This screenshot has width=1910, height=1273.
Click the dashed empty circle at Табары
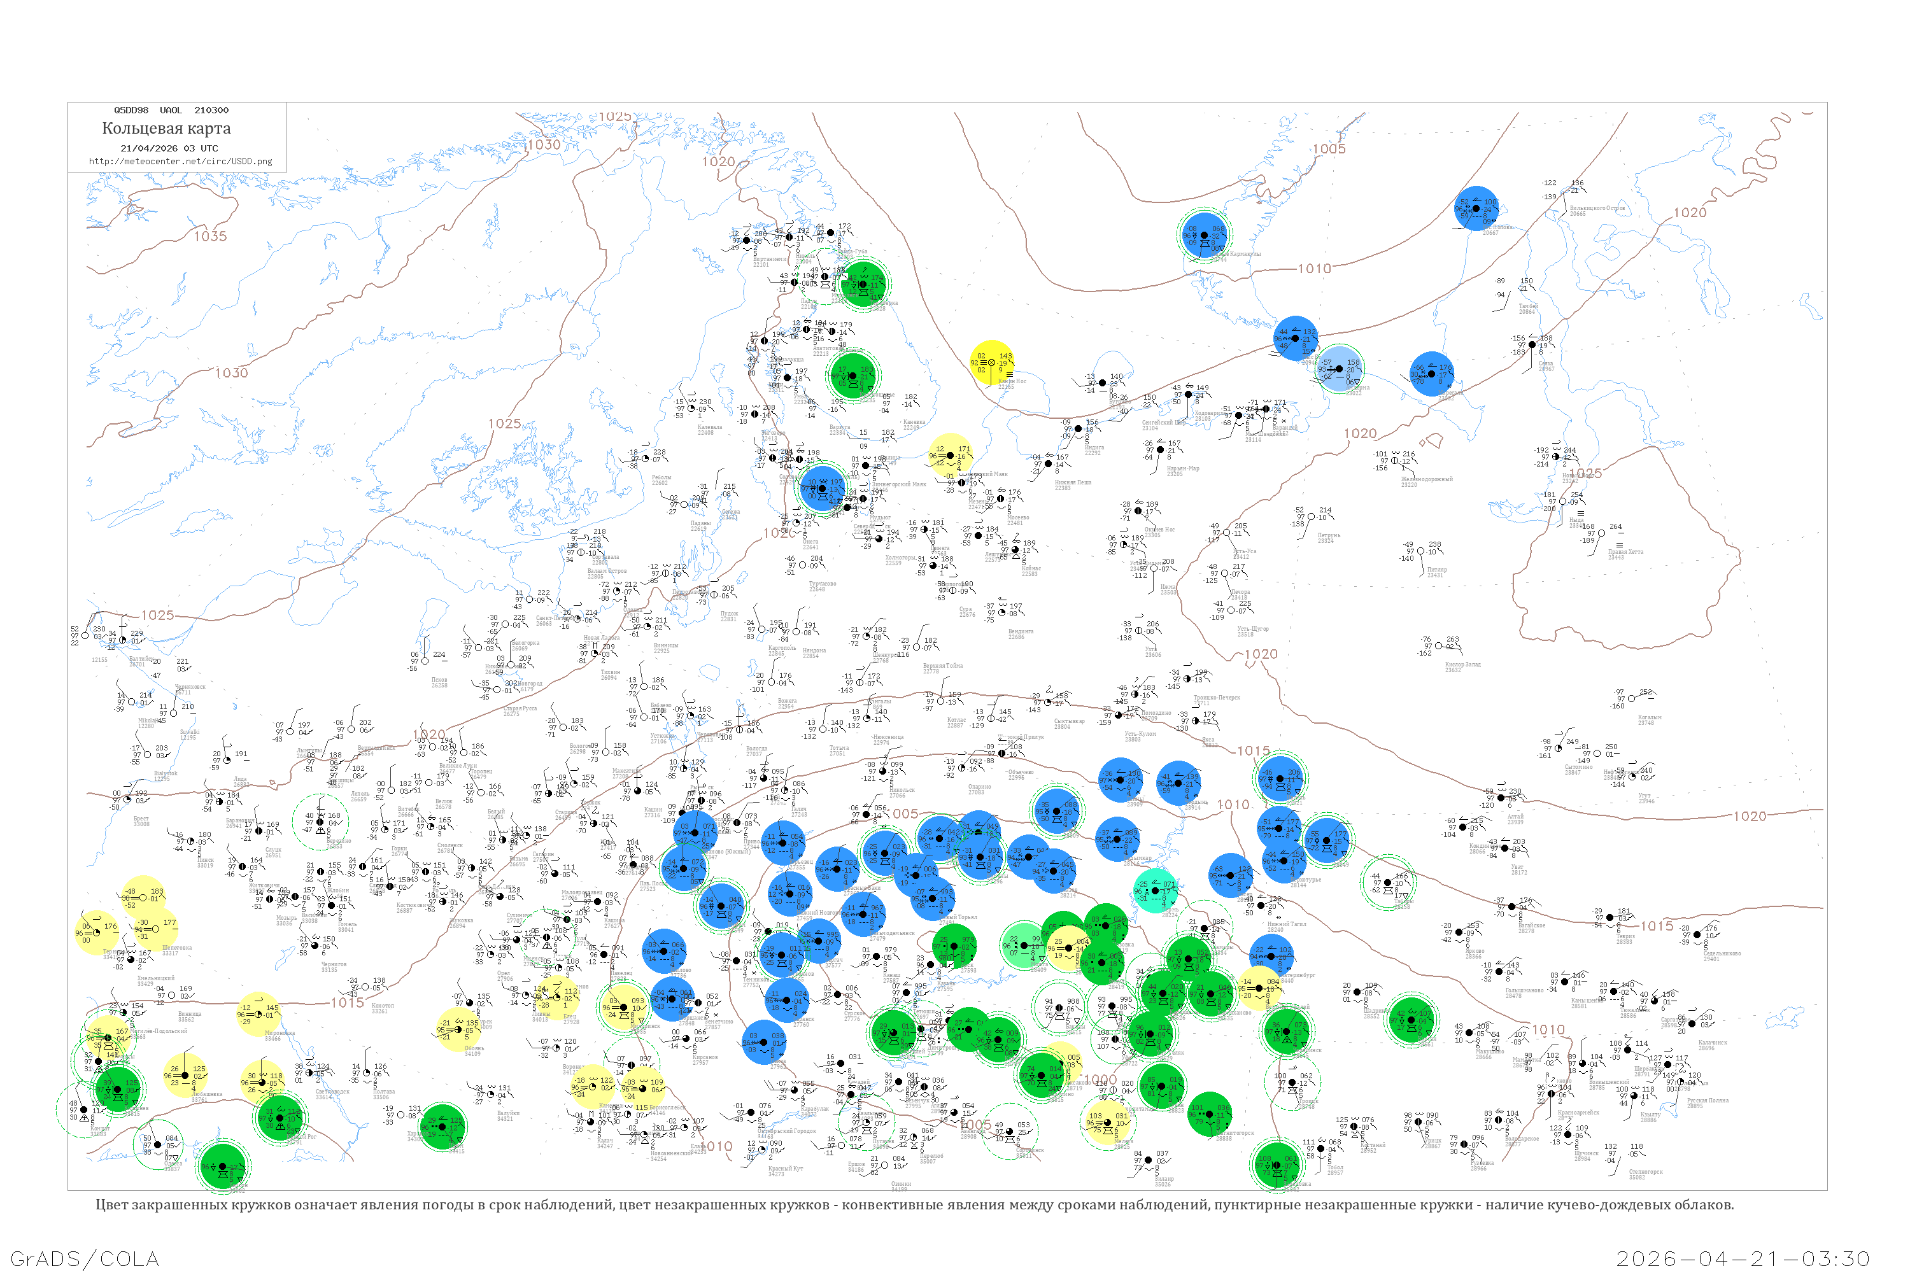coord(1388,882)
